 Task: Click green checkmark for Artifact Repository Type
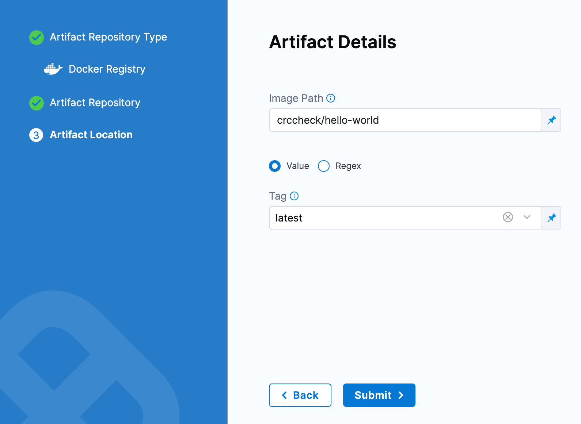click(x=37, y=37)
